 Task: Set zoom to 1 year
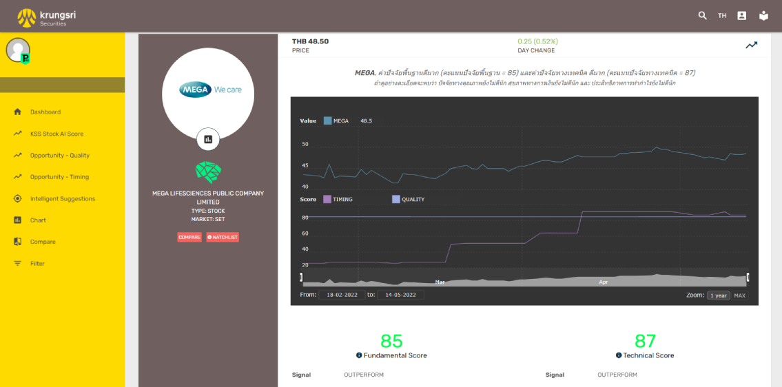click(718, 295)
